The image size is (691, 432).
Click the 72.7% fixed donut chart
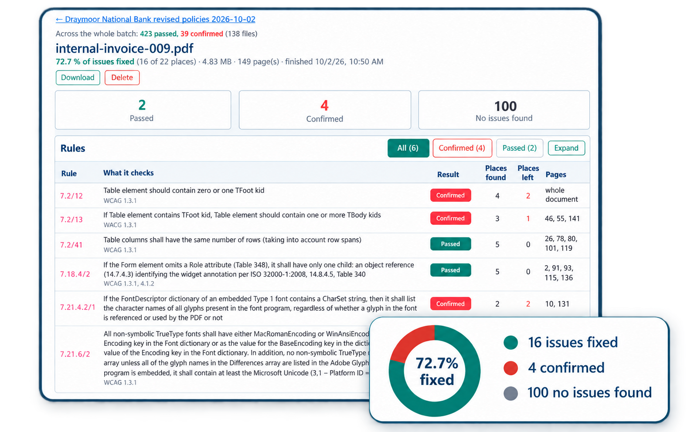435,371
